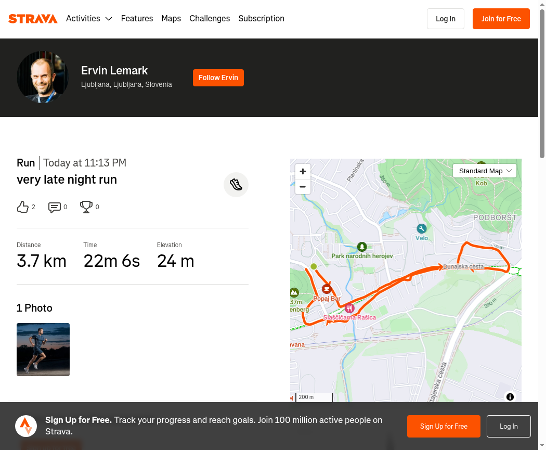Click the Velo map marker
The width and height of the screenshot is (546, 450).
pos(421,229)
